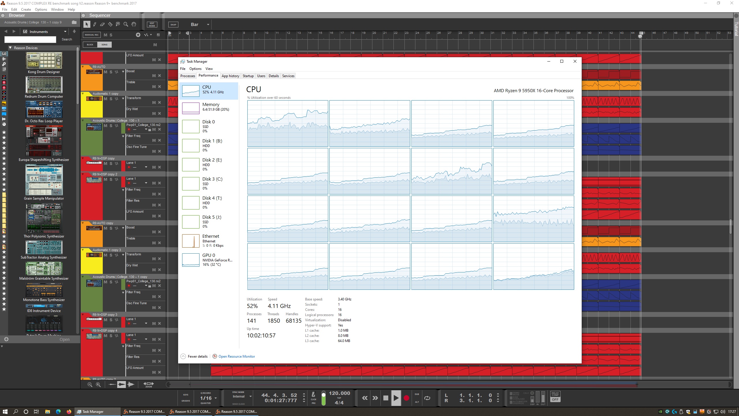Click the browser folder icon
Screen dimensions: 739x416
coord(74,22)
